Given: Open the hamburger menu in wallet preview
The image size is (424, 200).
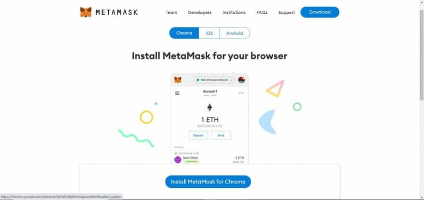Looking at the screenshot, I should pos(177,93).
